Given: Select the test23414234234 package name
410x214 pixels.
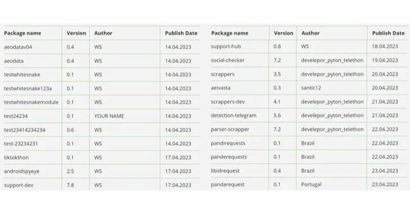Looking at the screenshot, I should (25, 130).
